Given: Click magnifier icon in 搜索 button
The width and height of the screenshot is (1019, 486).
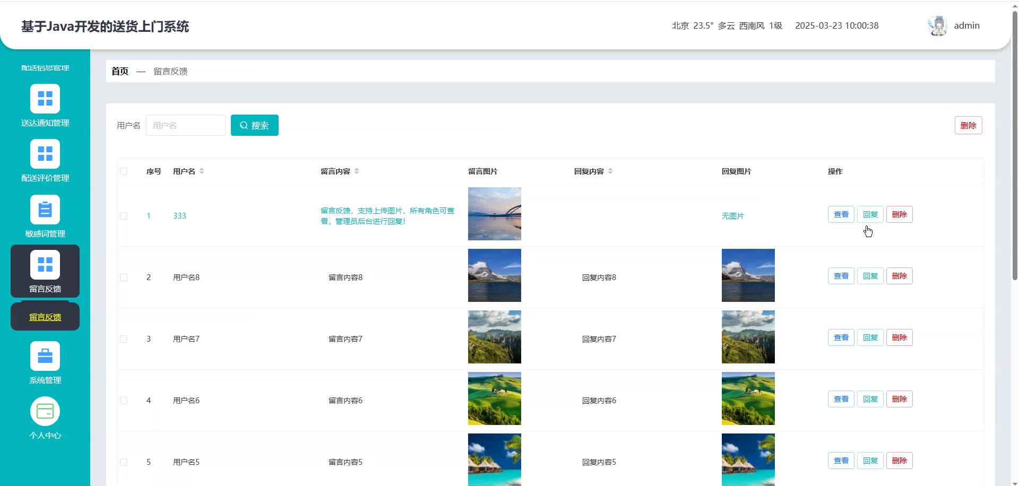Looking at the screenshot, I should [244, 125].
